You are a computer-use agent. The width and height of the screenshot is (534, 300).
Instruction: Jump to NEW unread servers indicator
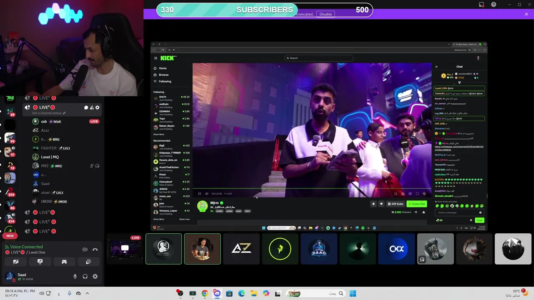[x=10, y=236]
